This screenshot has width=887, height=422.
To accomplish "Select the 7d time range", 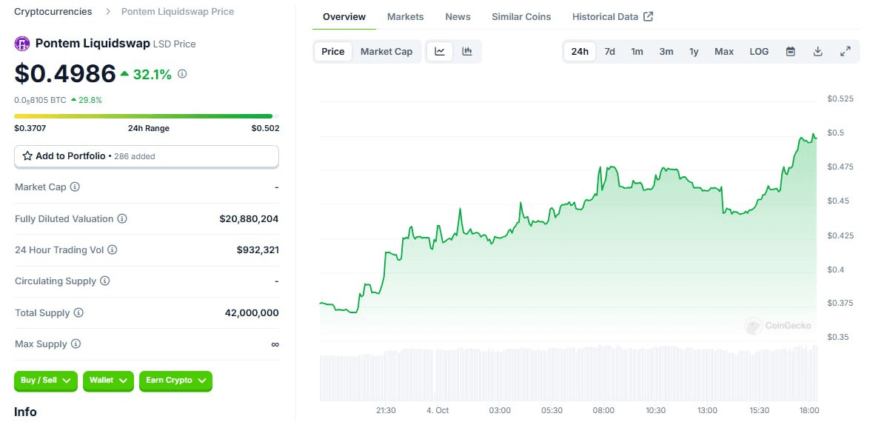I will pos(609,52).
